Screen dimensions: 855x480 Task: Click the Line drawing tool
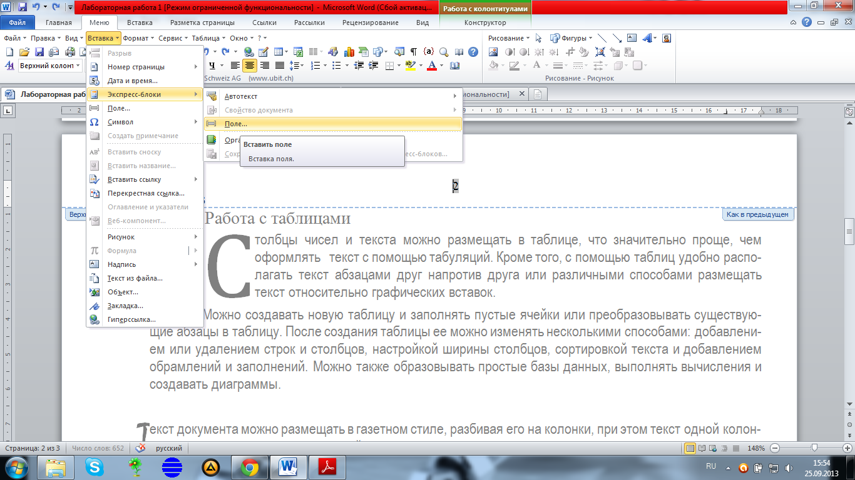(602, 38)
